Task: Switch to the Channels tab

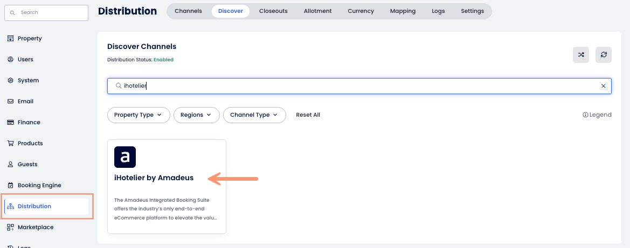Action: 188,11
